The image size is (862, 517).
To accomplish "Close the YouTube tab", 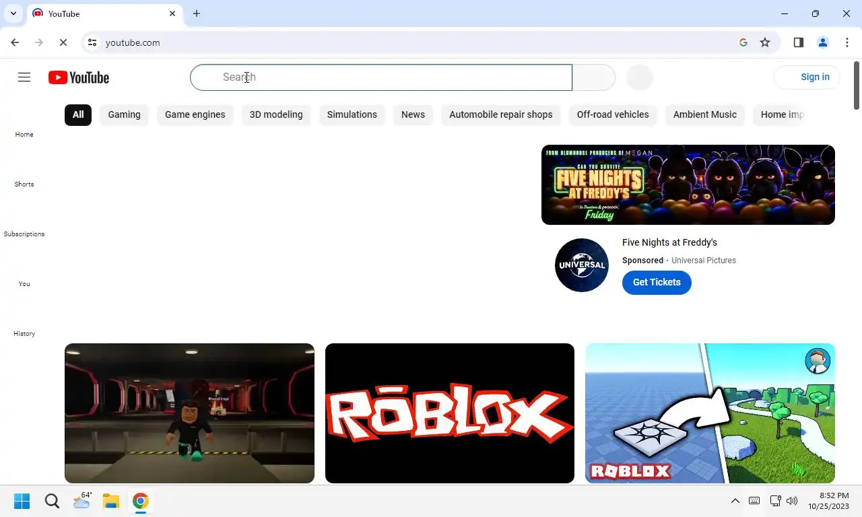I will coord(172,13).
